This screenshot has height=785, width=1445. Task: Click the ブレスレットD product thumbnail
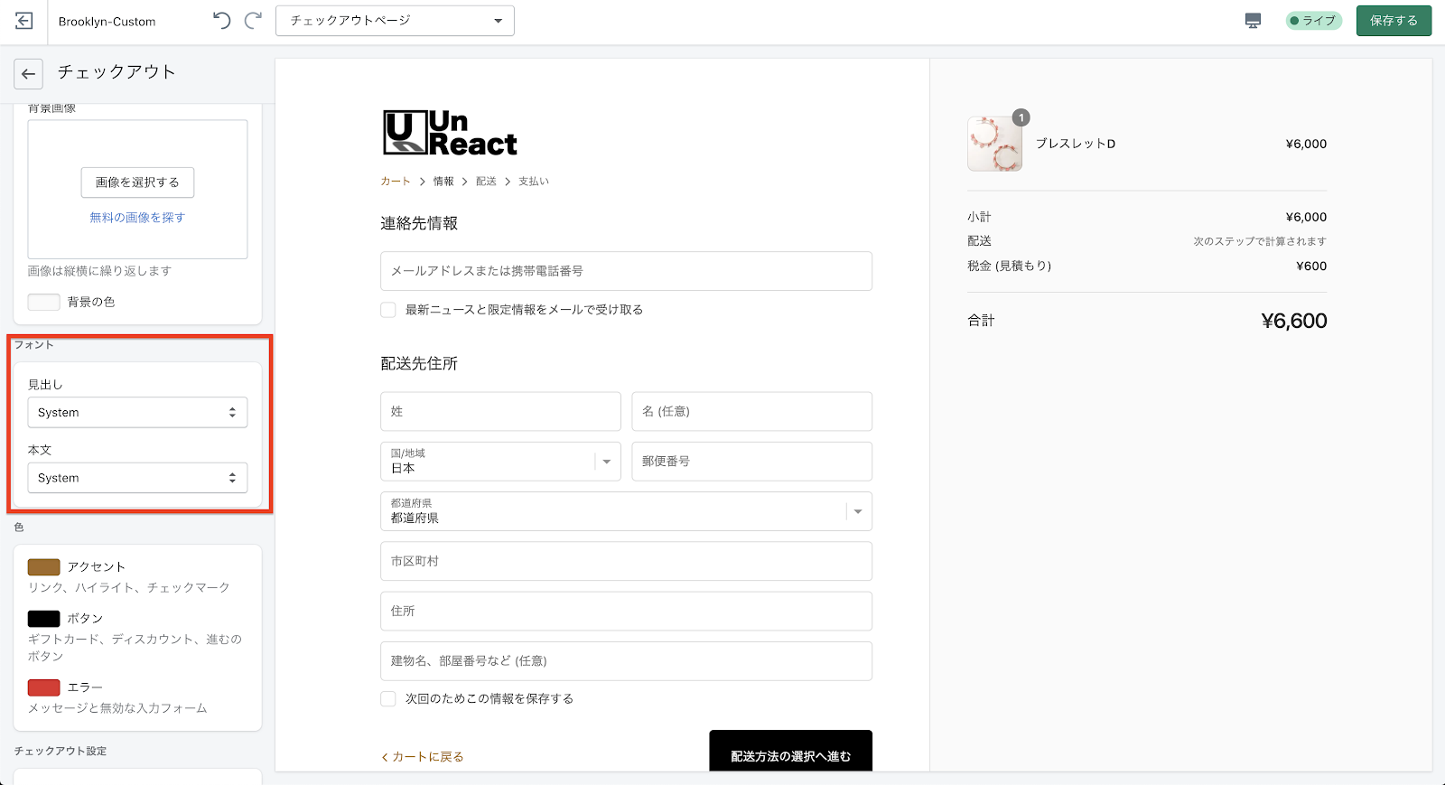[994, 144]
